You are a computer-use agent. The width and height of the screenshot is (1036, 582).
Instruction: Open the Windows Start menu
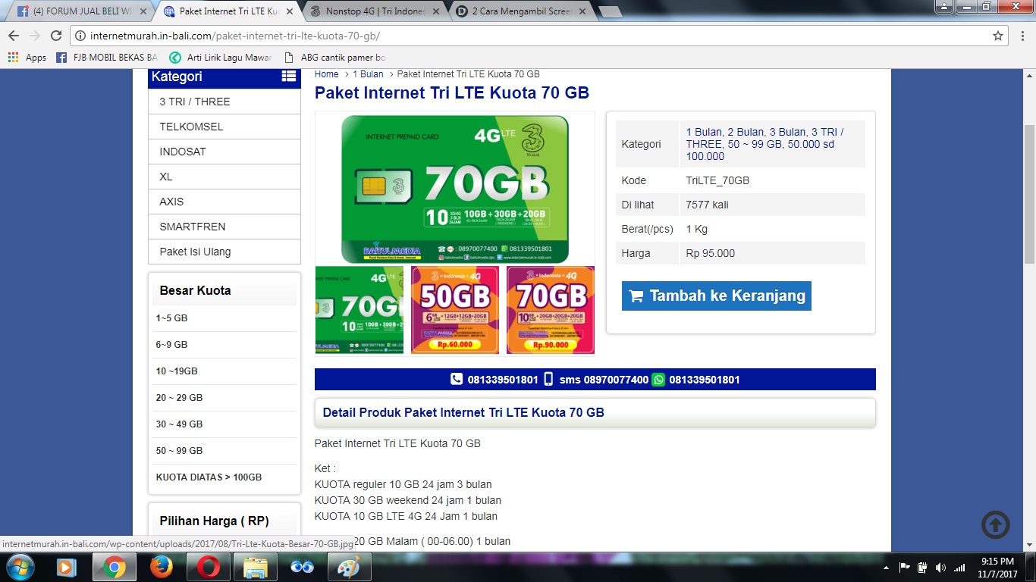[x=19, y=567]
